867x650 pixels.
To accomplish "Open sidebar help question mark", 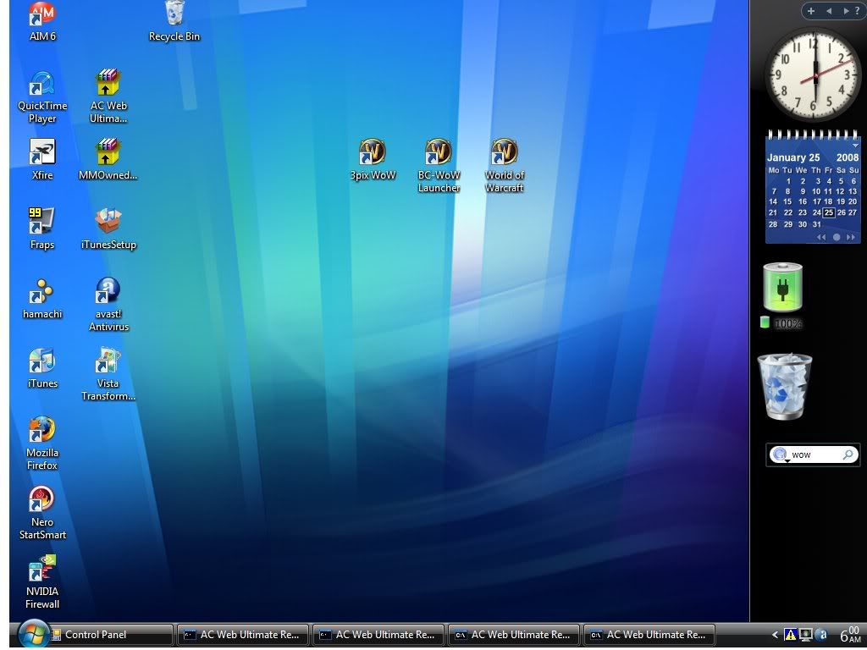I will tap(857, 11).
